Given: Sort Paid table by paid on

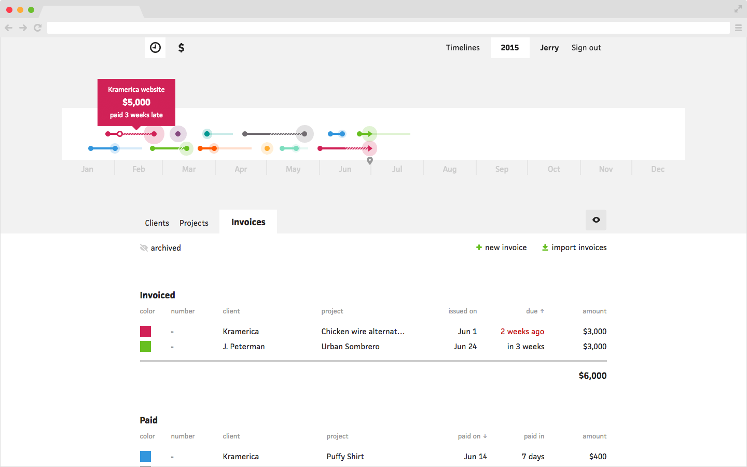Looking at the screenshot, I should [x=472, y=436].
